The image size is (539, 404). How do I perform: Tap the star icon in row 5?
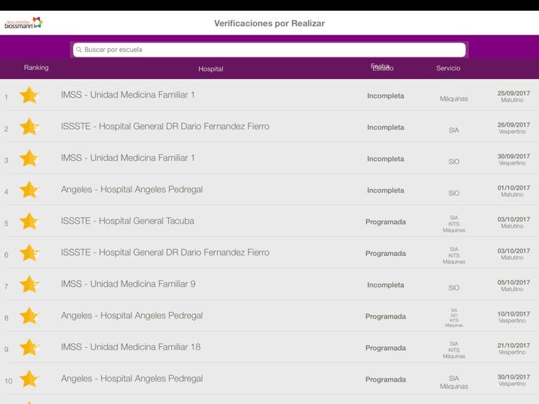[29, 221]
